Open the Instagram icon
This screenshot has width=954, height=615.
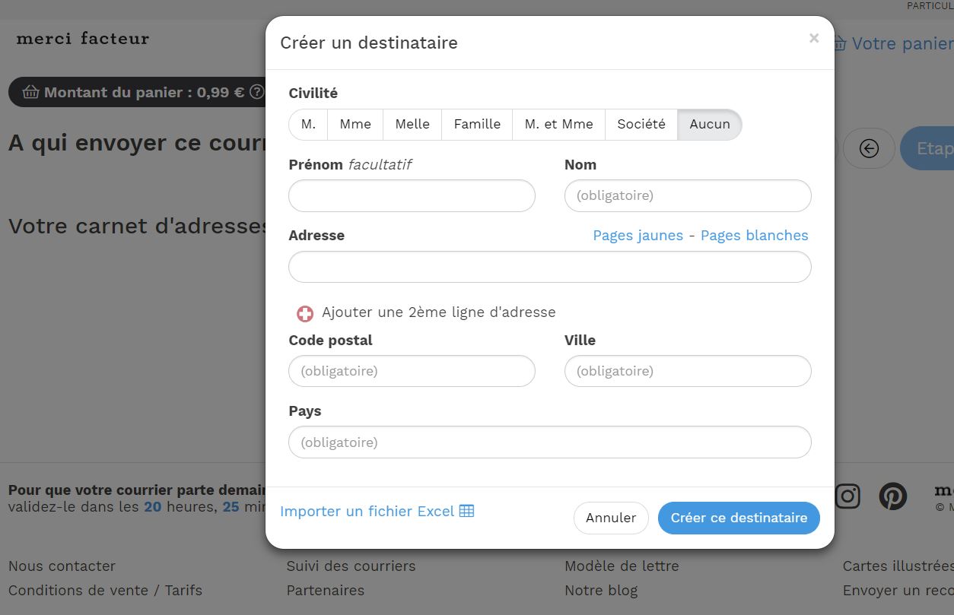(847, 496)
